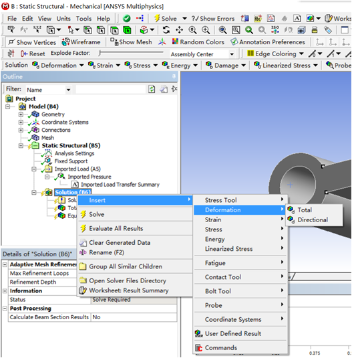Click the print preview printer icon
352x358 pixels.
(x=315, y=30)
